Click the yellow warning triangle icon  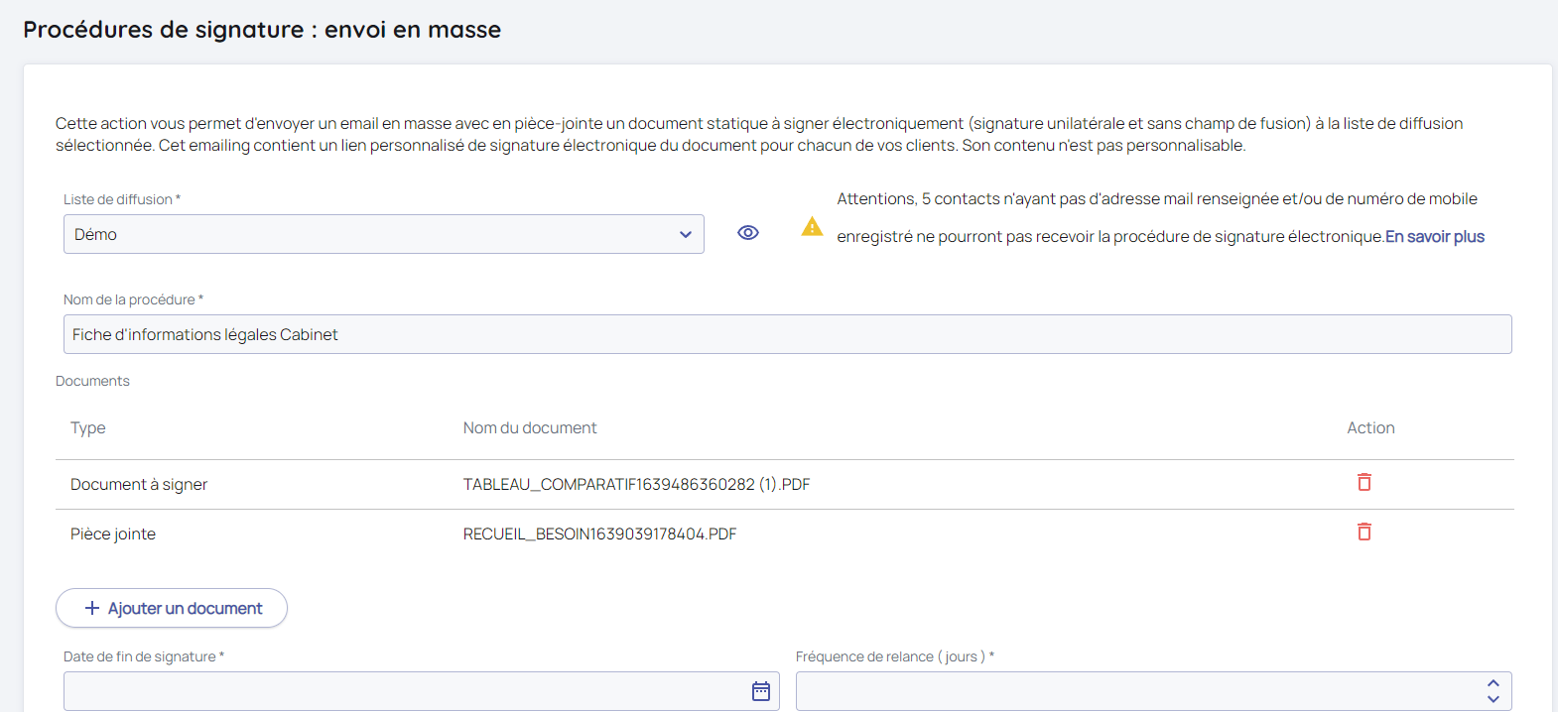tap(812, 227)
